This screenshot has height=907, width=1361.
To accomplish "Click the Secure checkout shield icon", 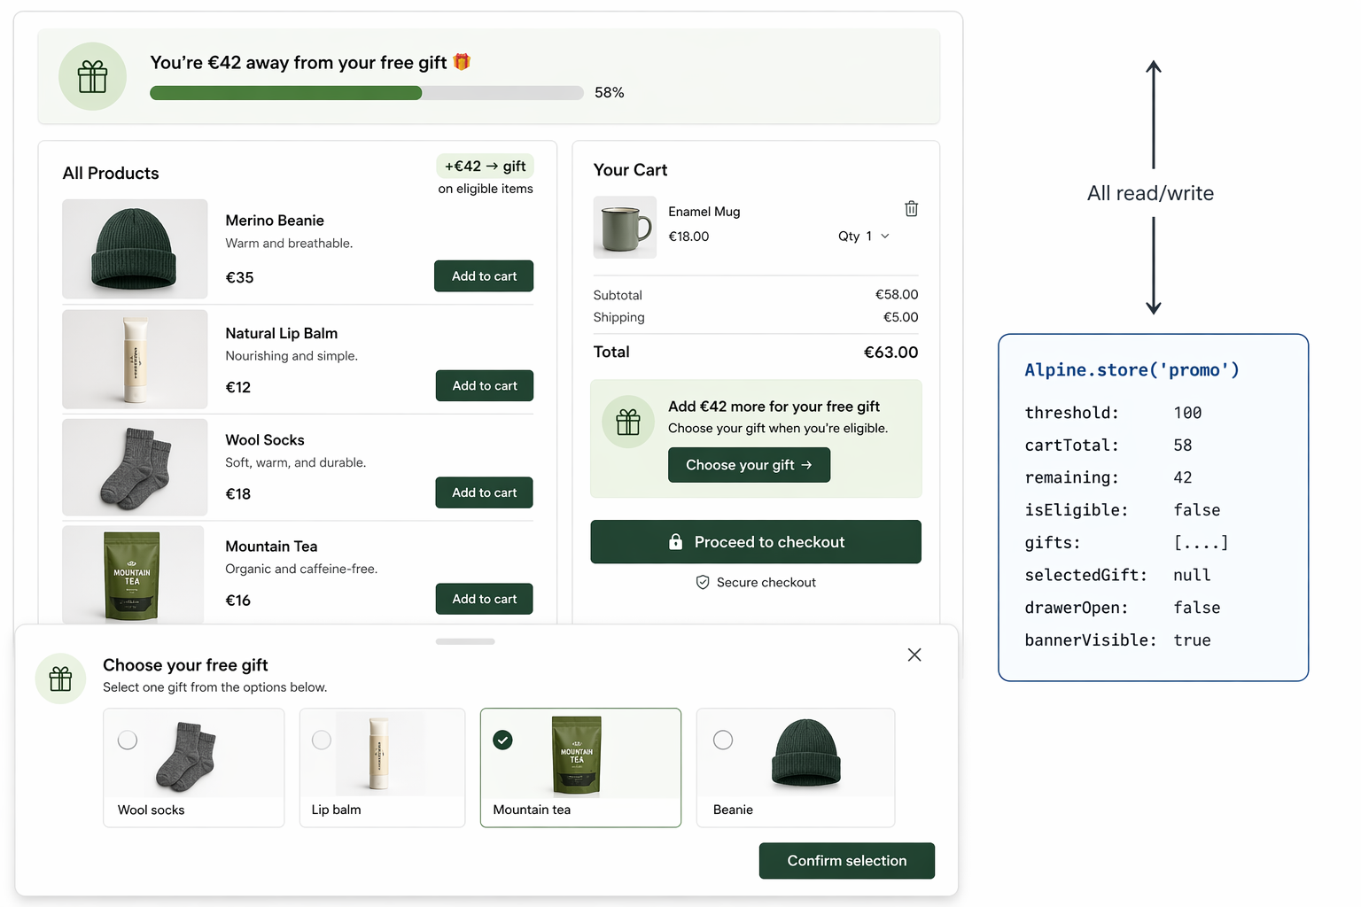I will point(703,583).
